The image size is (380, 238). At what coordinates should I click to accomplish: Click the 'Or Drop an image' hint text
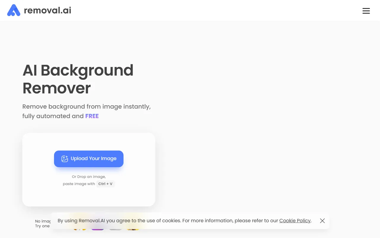(x=88, y=176)
